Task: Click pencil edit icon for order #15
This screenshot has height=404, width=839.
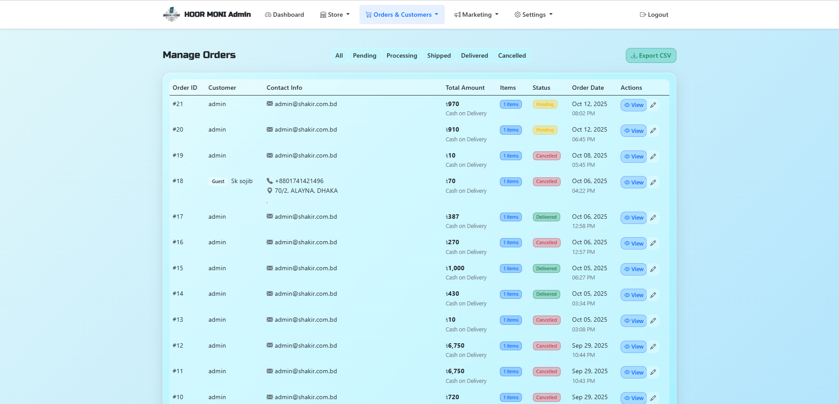Action: [x=653, y=269]
